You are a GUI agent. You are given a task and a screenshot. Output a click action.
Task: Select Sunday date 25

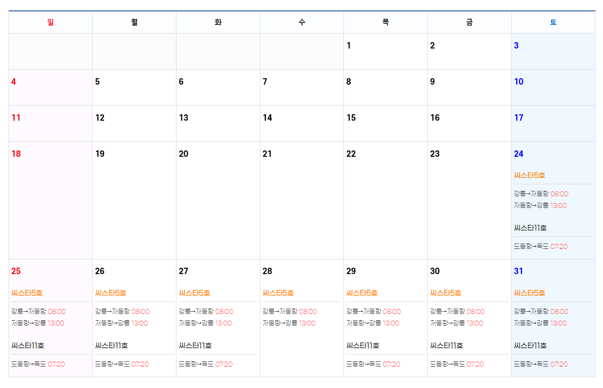pyautogui.click(x=16, y=271)
